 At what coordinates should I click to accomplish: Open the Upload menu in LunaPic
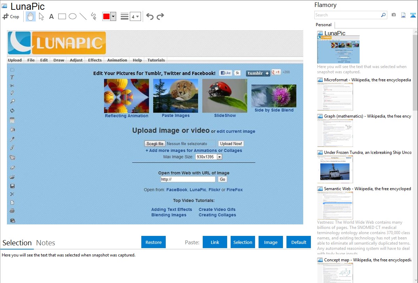[15, 60]
